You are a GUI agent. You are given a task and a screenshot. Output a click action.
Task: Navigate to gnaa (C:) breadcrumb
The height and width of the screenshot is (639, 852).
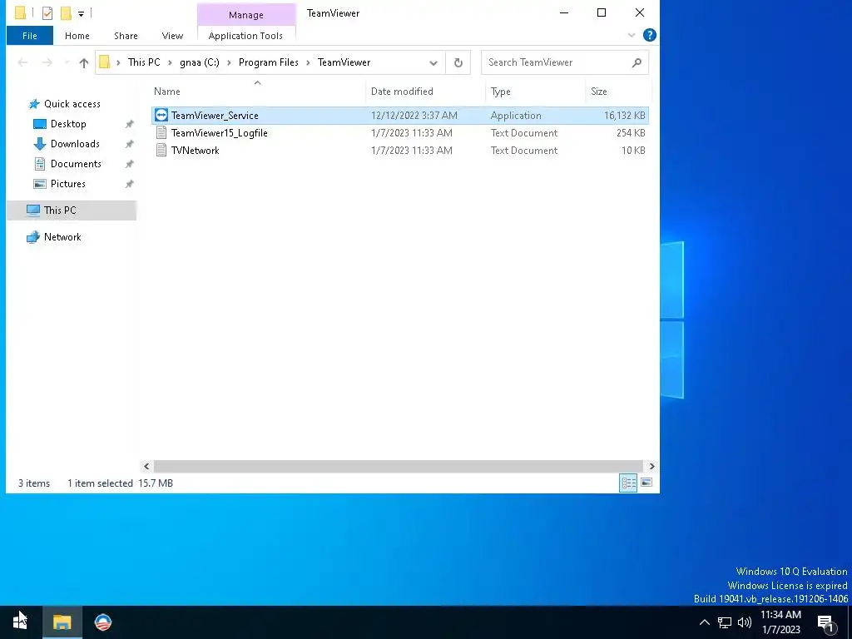[x=200, y=62]
